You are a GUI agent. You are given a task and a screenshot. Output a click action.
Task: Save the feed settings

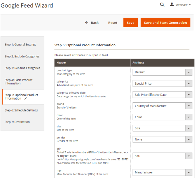tap(131, 22)
